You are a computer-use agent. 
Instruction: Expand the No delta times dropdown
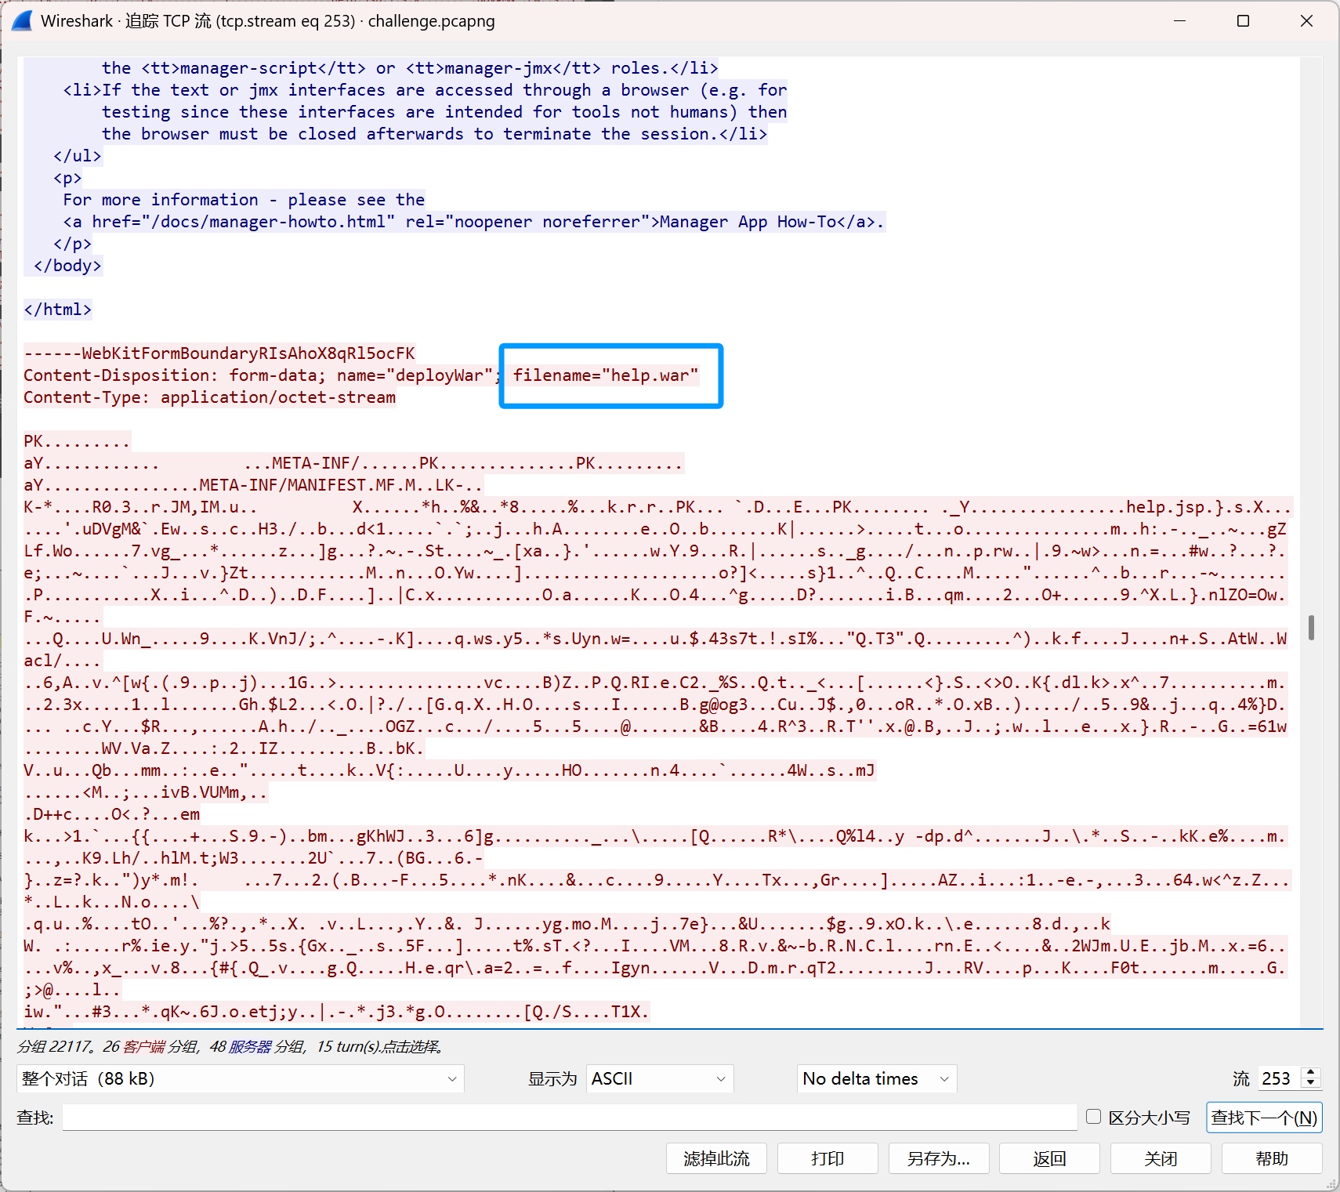[876, 1078]
